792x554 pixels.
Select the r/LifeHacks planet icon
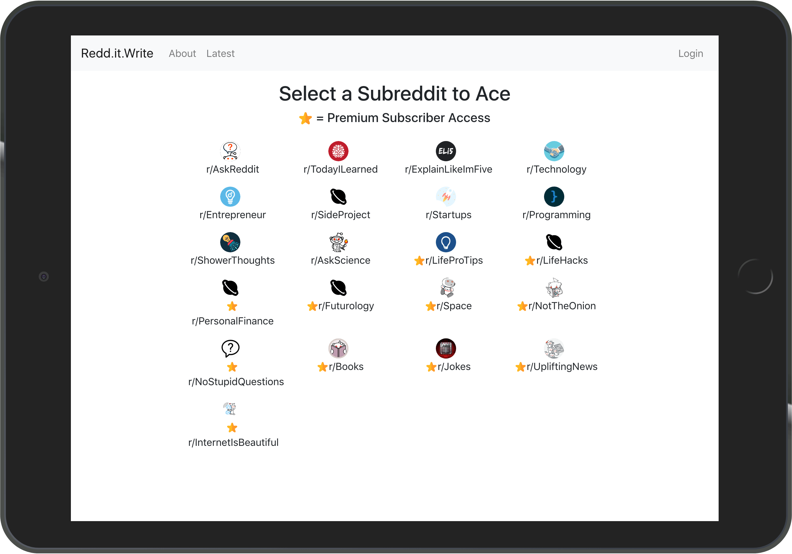tap(554, 242)
